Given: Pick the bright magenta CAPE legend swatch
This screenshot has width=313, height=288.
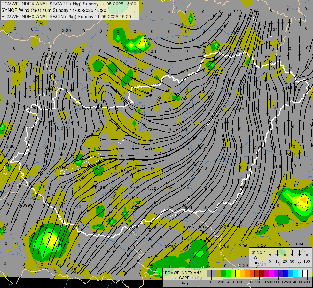Looking at the screenshot, I should pyautogui.click(x=272, y=274).
